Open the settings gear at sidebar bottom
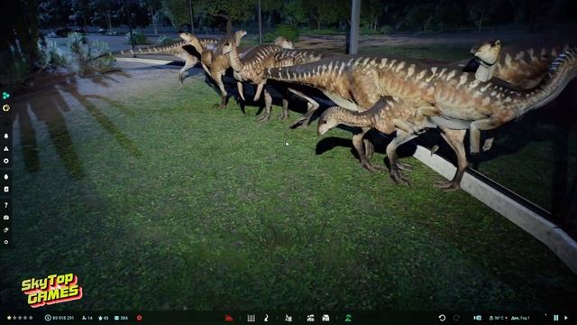 [x=6, y=242]
